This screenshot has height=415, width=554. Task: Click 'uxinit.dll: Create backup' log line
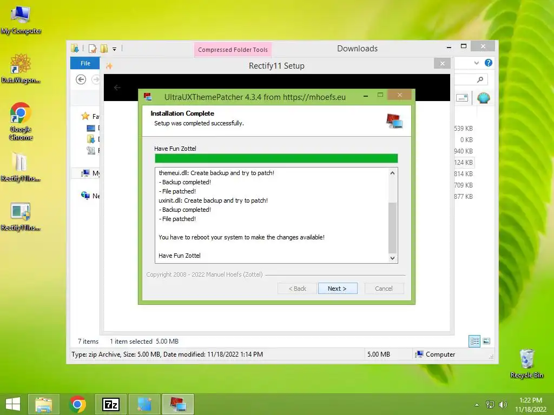point(213,200)
